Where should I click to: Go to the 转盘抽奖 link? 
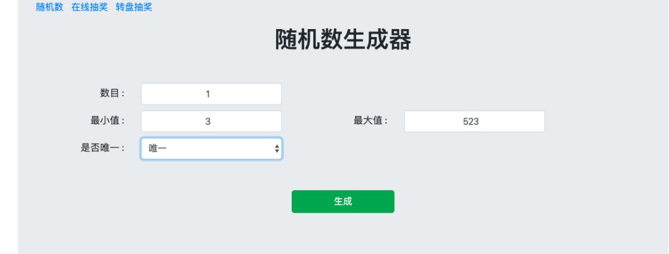tap(134, 7)
